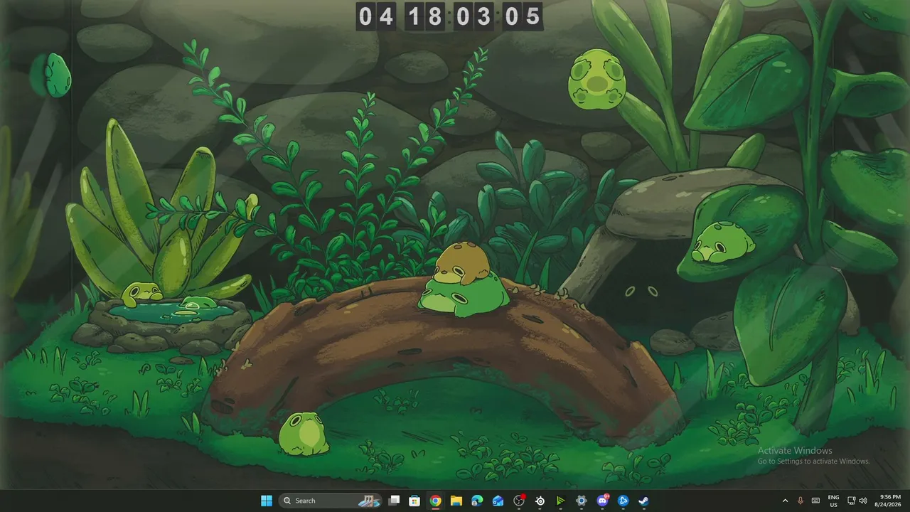Open the touch keyboard tray icon
Image resolution: width=910 pixels, height=512 pixels.
(x=815, y=501)
